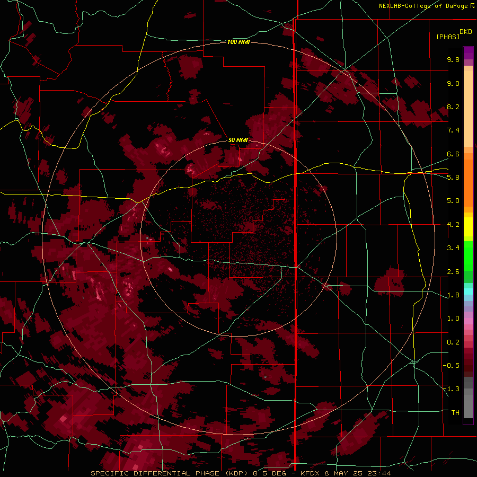
Task: Select the 23:44 timestamp in the caption
Action: [380, 473]
